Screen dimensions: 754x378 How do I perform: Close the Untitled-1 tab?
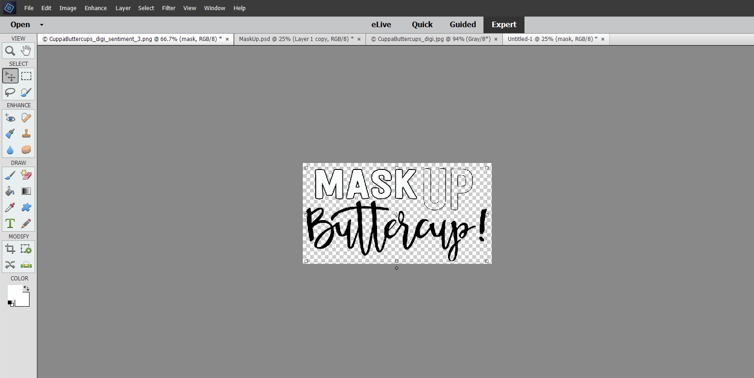tap(603, 39)
